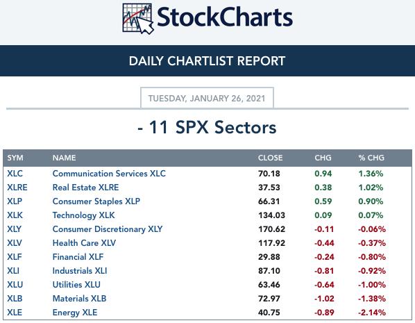Click Consumer Staples XLP name
The height and width of the screenshot is (323, 415).
click(x=96, y=201)
